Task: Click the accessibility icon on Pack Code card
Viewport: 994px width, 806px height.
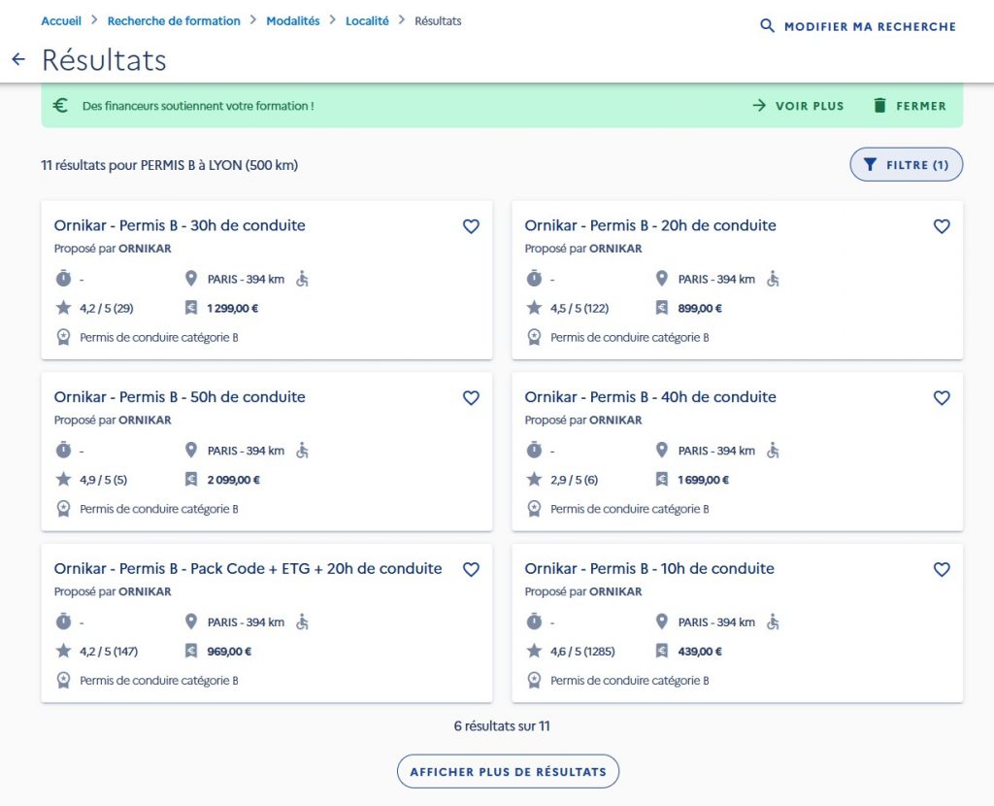Action: click(x=303, y=622)
